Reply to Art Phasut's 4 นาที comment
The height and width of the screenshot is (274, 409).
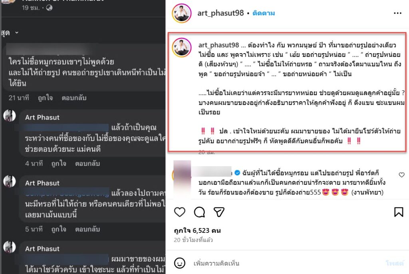tap(87, 164)
